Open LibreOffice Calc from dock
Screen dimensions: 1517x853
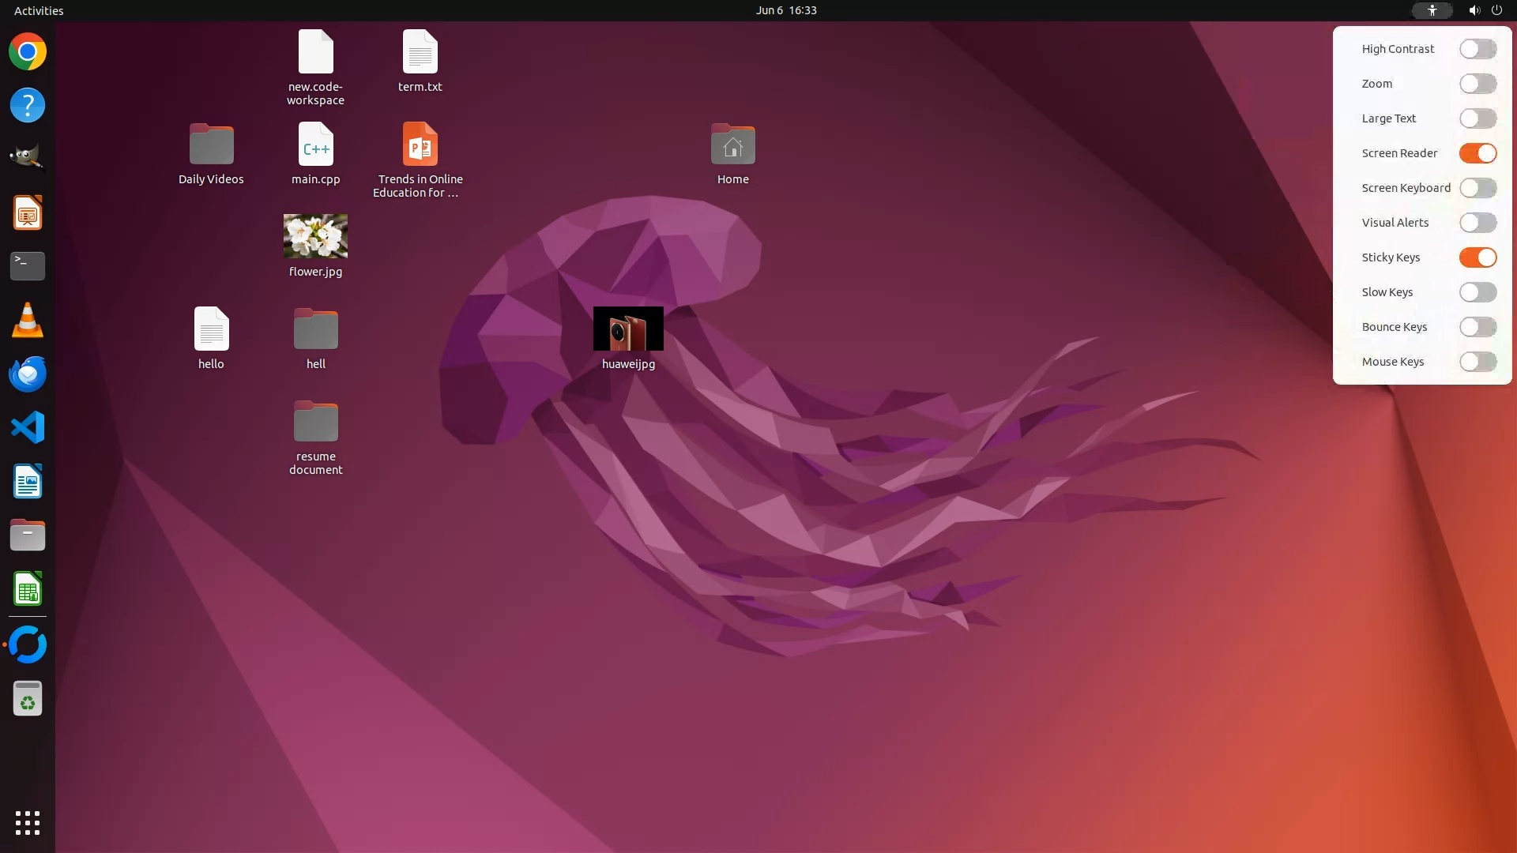tap(28, 589)
